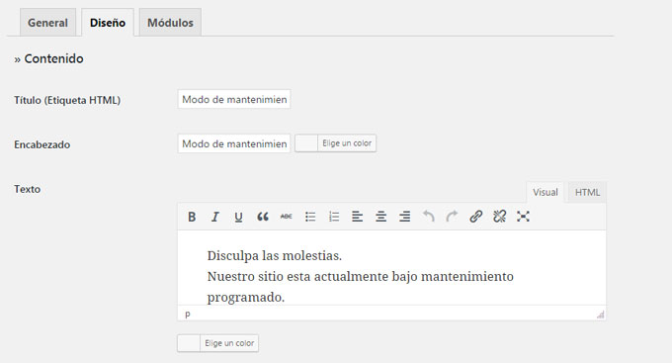Select the Diseño tab
This screenshot has width=672, height=363.
click(x=108, y=23)
